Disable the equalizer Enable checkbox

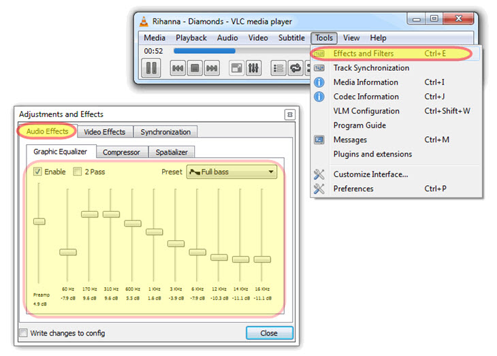pos(37,172)
